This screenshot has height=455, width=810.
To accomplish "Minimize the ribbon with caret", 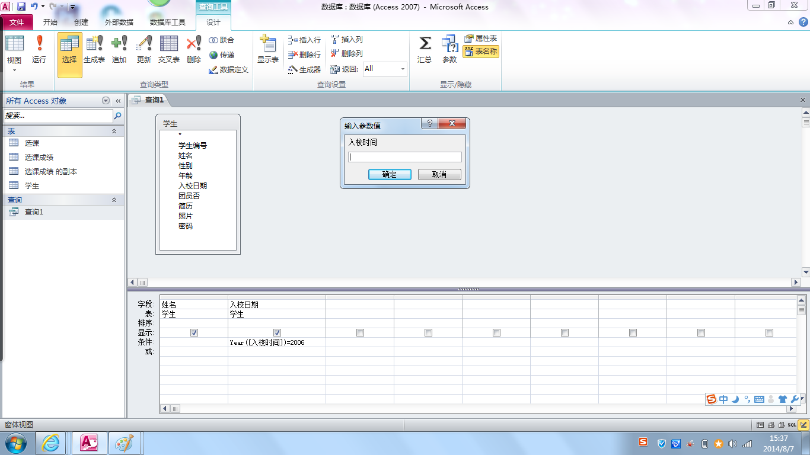I will [x=790, y=23].
